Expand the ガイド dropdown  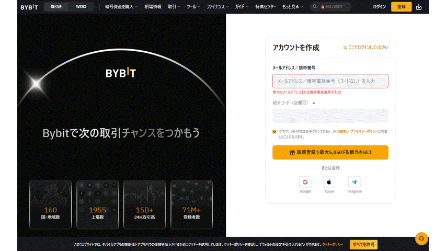click(x=242, y=7)
